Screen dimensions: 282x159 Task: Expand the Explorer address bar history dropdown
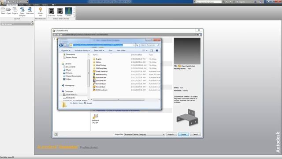pos(134,45)
